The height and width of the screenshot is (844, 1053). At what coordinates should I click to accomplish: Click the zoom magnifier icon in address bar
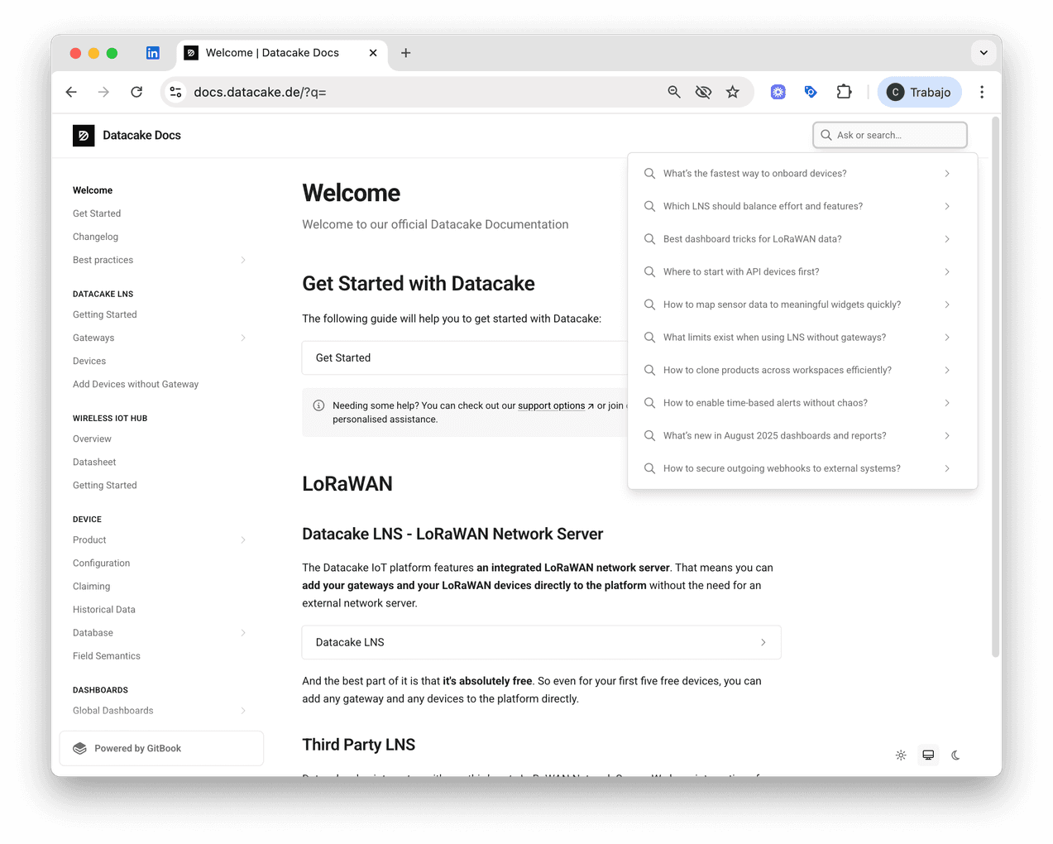[x=674, y=92]
